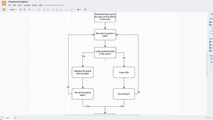Open the US-Letter paper size dropdown
This screenshot has width=213, height=120.
[211, 59]
